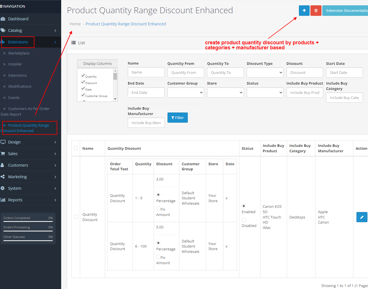Expand the Customer Group filter dropdown
This screenshot has width=368, height=289.
[x=186, y=92]
